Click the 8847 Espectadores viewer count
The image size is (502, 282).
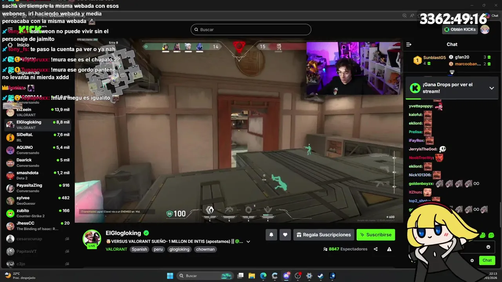click(348, 249)
